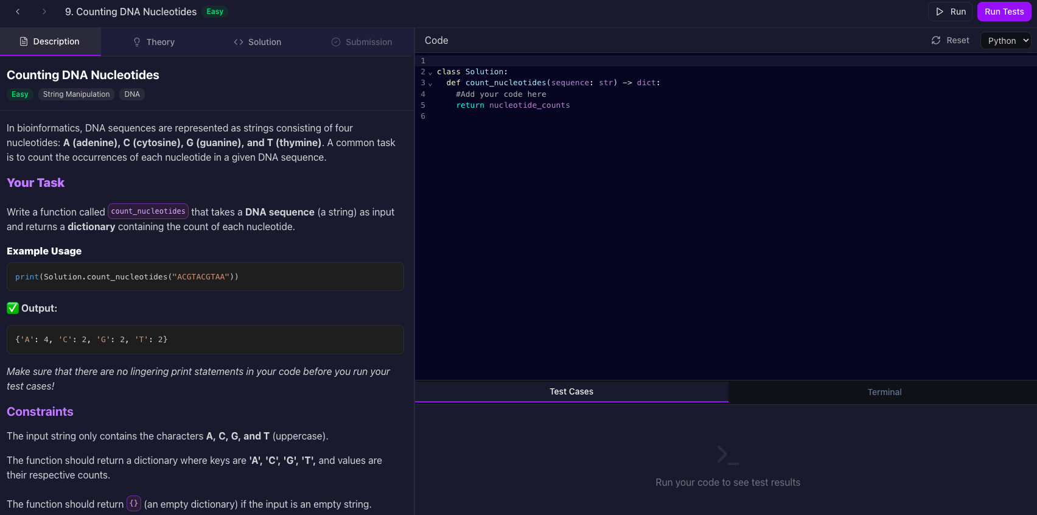Click line number 1 in editor
This screenshot has height=515, width=1037.
(423, 61)
